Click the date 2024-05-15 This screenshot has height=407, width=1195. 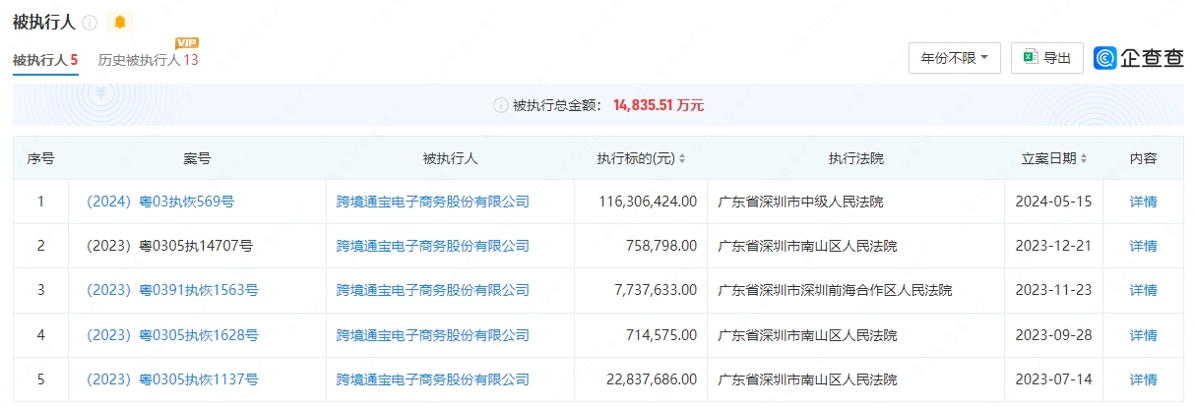1053,202
